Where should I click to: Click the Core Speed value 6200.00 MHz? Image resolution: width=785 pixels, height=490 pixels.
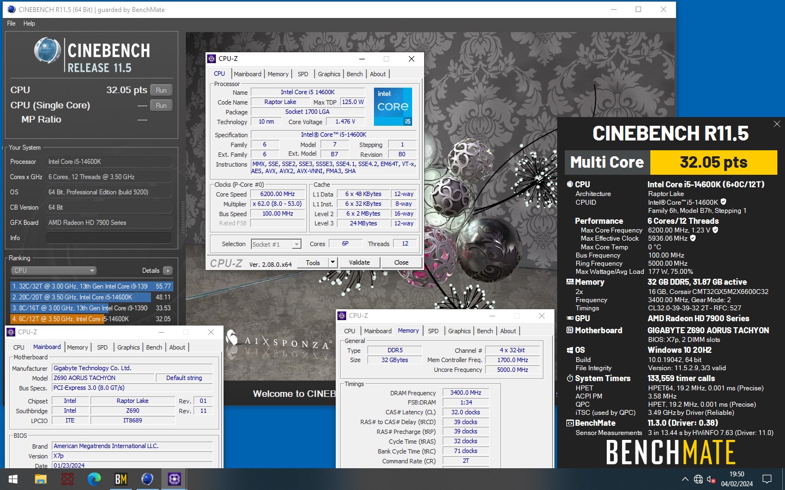[277, 194]
